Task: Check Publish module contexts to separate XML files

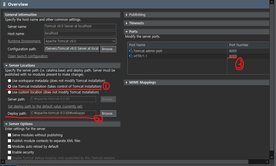Action: [x=10, y=141]
